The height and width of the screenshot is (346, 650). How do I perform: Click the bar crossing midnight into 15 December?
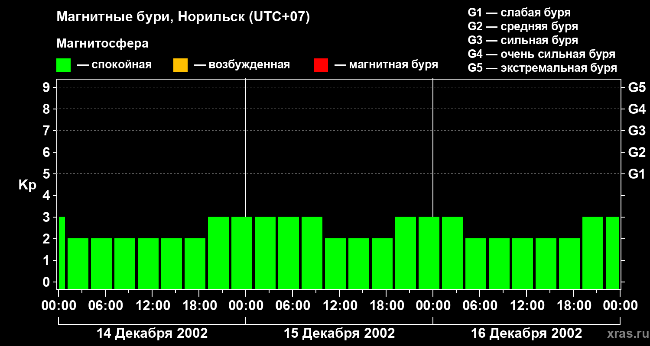[x=242, y=253]
